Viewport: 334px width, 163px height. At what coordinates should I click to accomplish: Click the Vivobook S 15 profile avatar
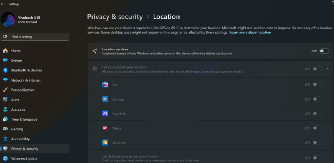[8, 19]
